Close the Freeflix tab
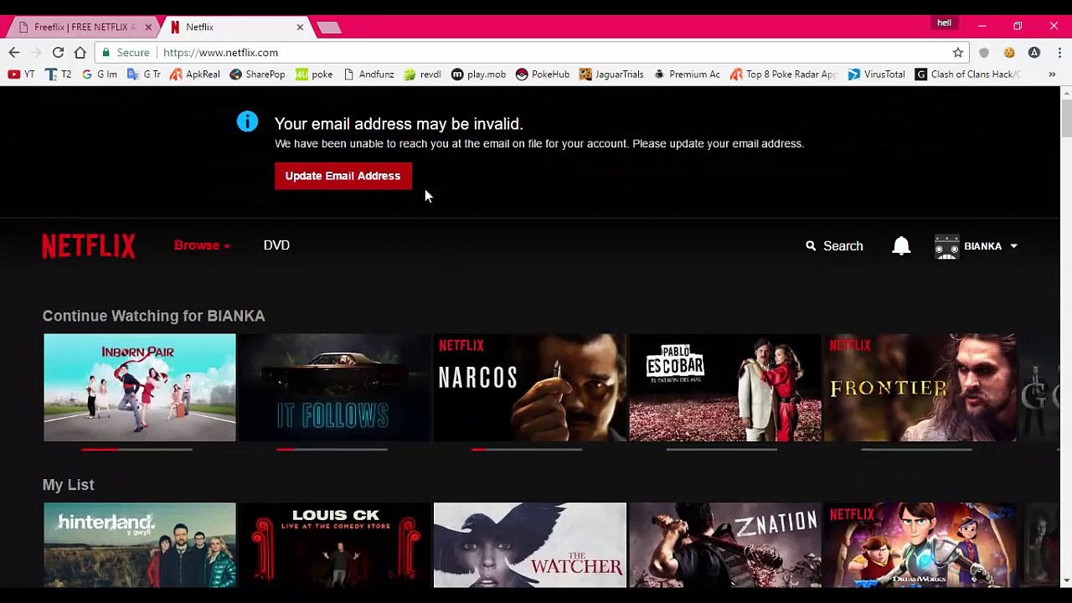 pos(148,27)
